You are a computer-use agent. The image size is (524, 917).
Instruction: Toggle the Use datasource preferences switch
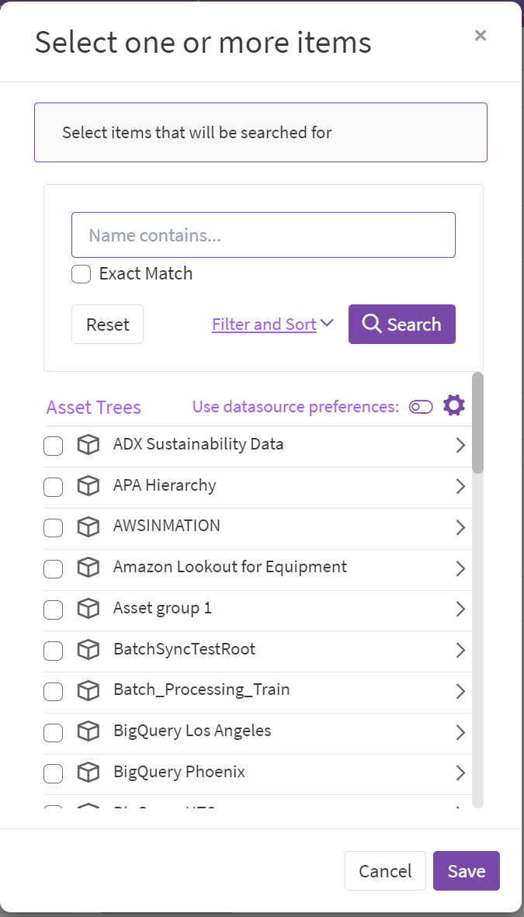pos(421,407)
